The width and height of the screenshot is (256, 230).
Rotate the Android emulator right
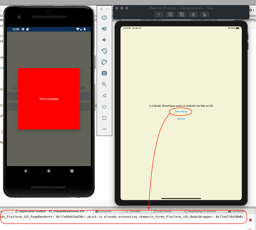pos(104,62)
